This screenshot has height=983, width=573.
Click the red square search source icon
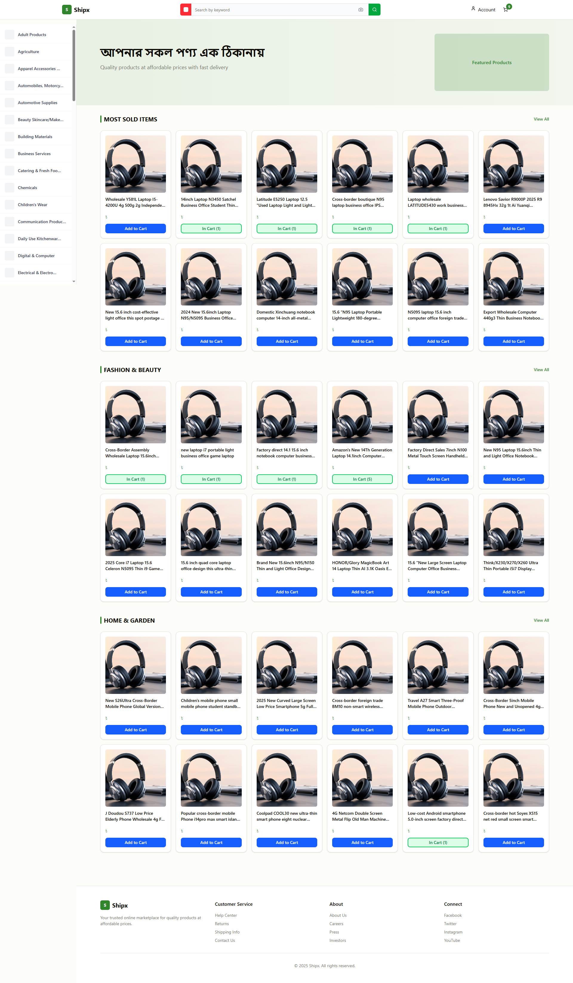pos(186,10)
